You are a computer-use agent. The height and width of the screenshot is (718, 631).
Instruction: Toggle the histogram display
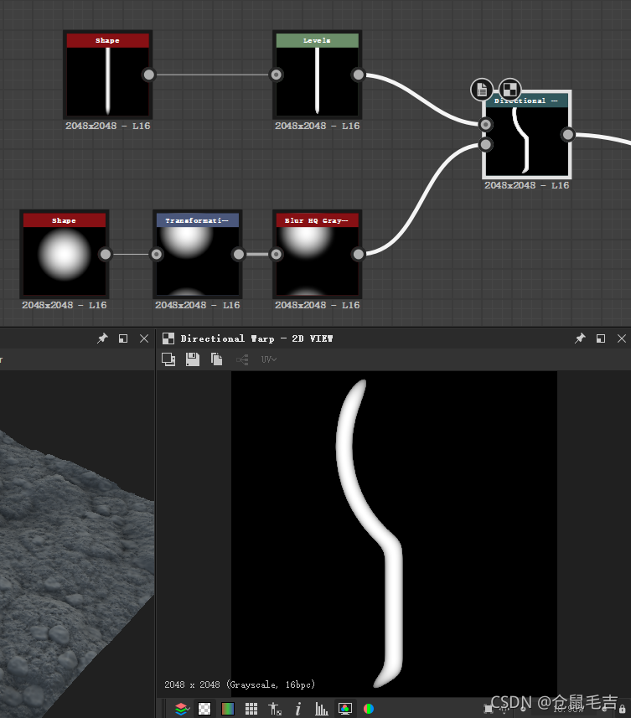tap(322, 709)
